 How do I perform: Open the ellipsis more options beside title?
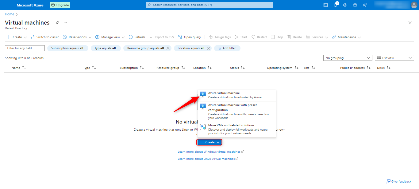pyautogui.click(x=65, y=23)
